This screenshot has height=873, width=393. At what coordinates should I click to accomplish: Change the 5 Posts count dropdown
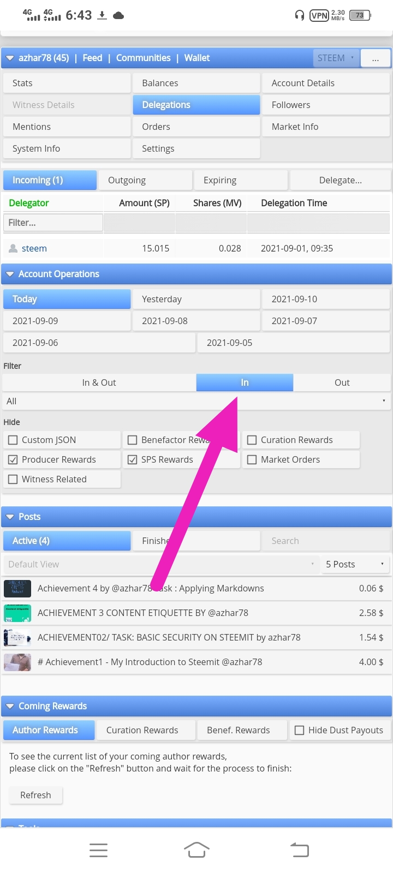pos(355,564)
